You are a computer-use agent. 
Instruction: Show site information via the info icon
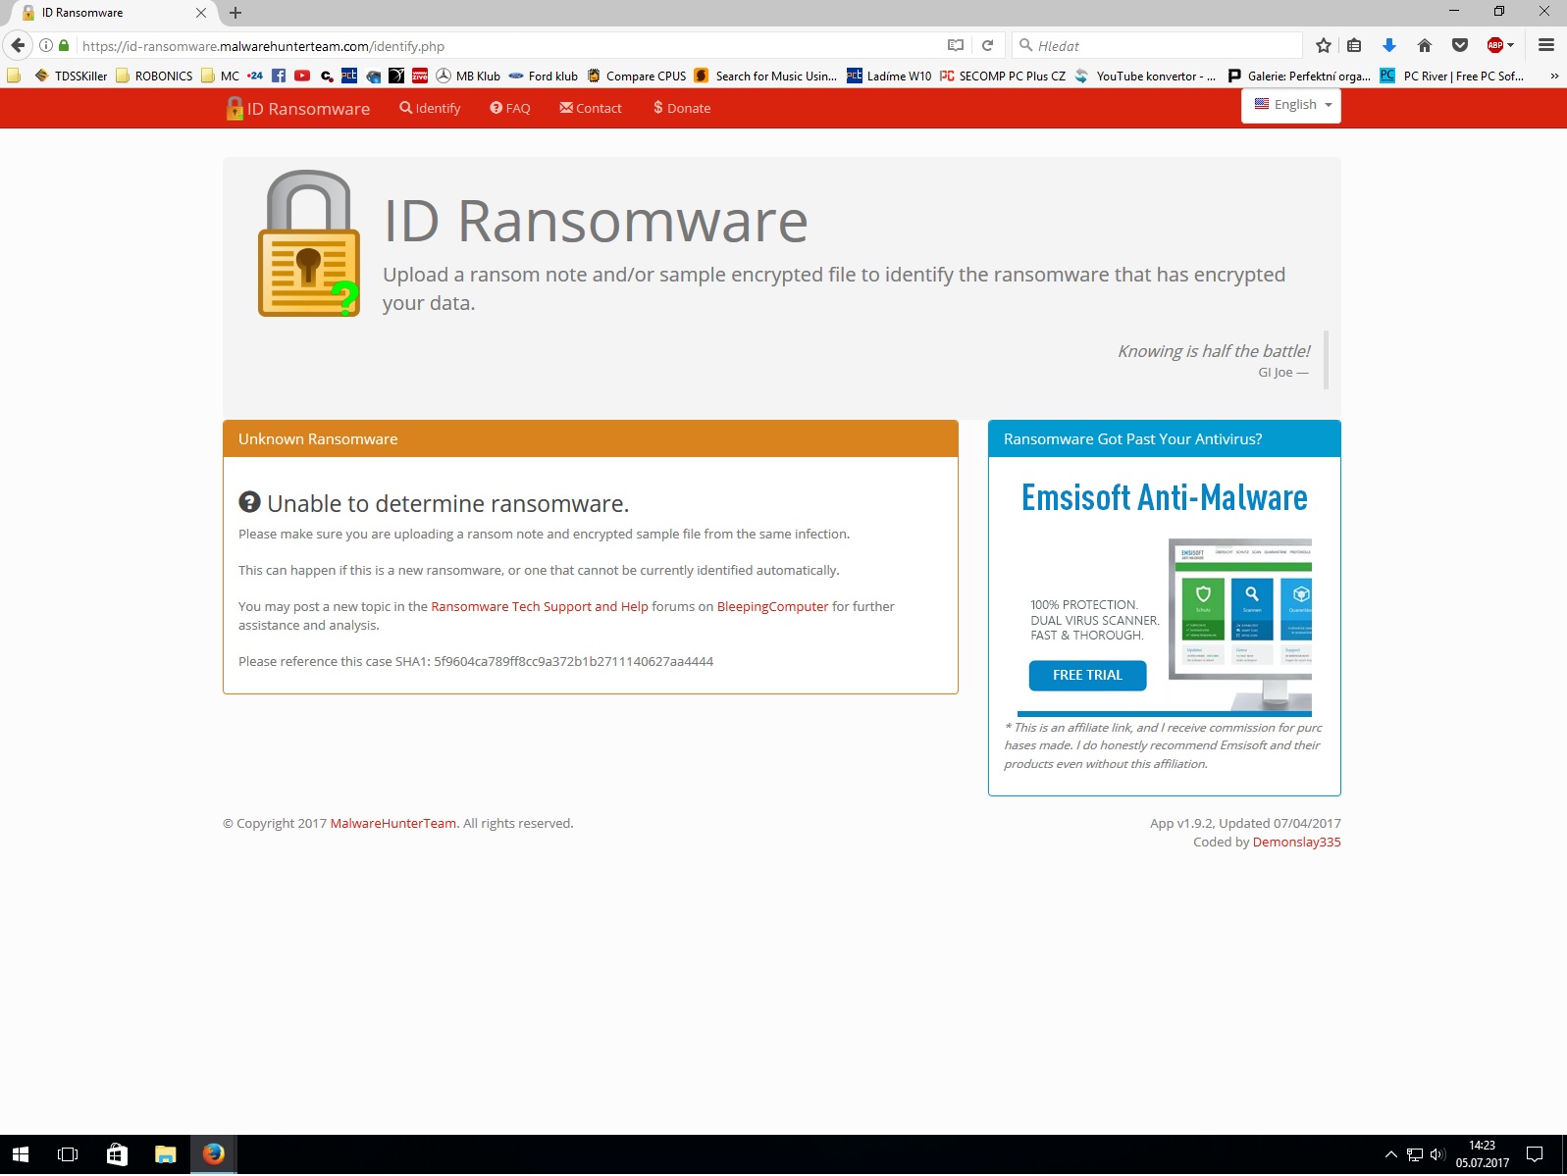(46, 45)
